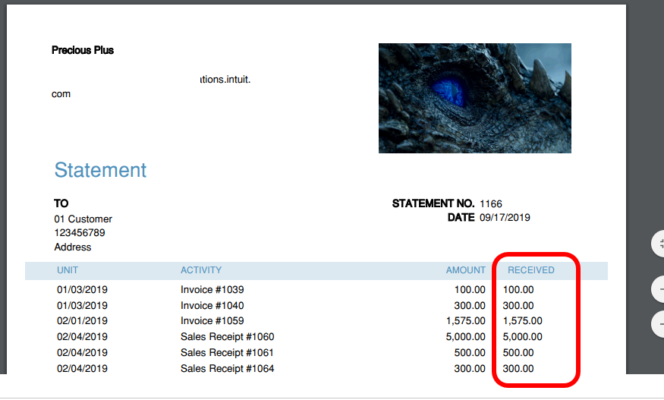This screenshot has width=664, height=400.
Task: Click Received 1,575.00 for Invoice #1059
Action: (x=523, y=321)
